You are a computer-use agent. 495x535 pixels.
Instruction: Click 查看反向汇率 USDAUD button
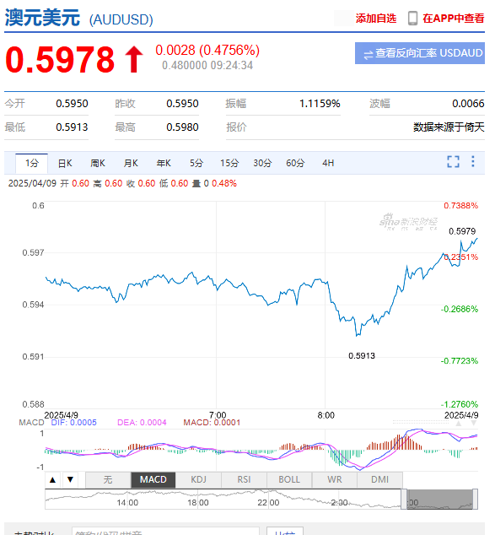420,53
